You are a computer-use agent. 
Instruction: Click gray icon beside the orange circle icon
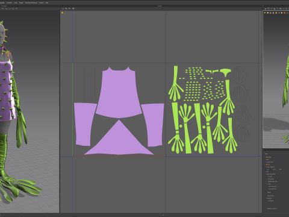point(65,13)
